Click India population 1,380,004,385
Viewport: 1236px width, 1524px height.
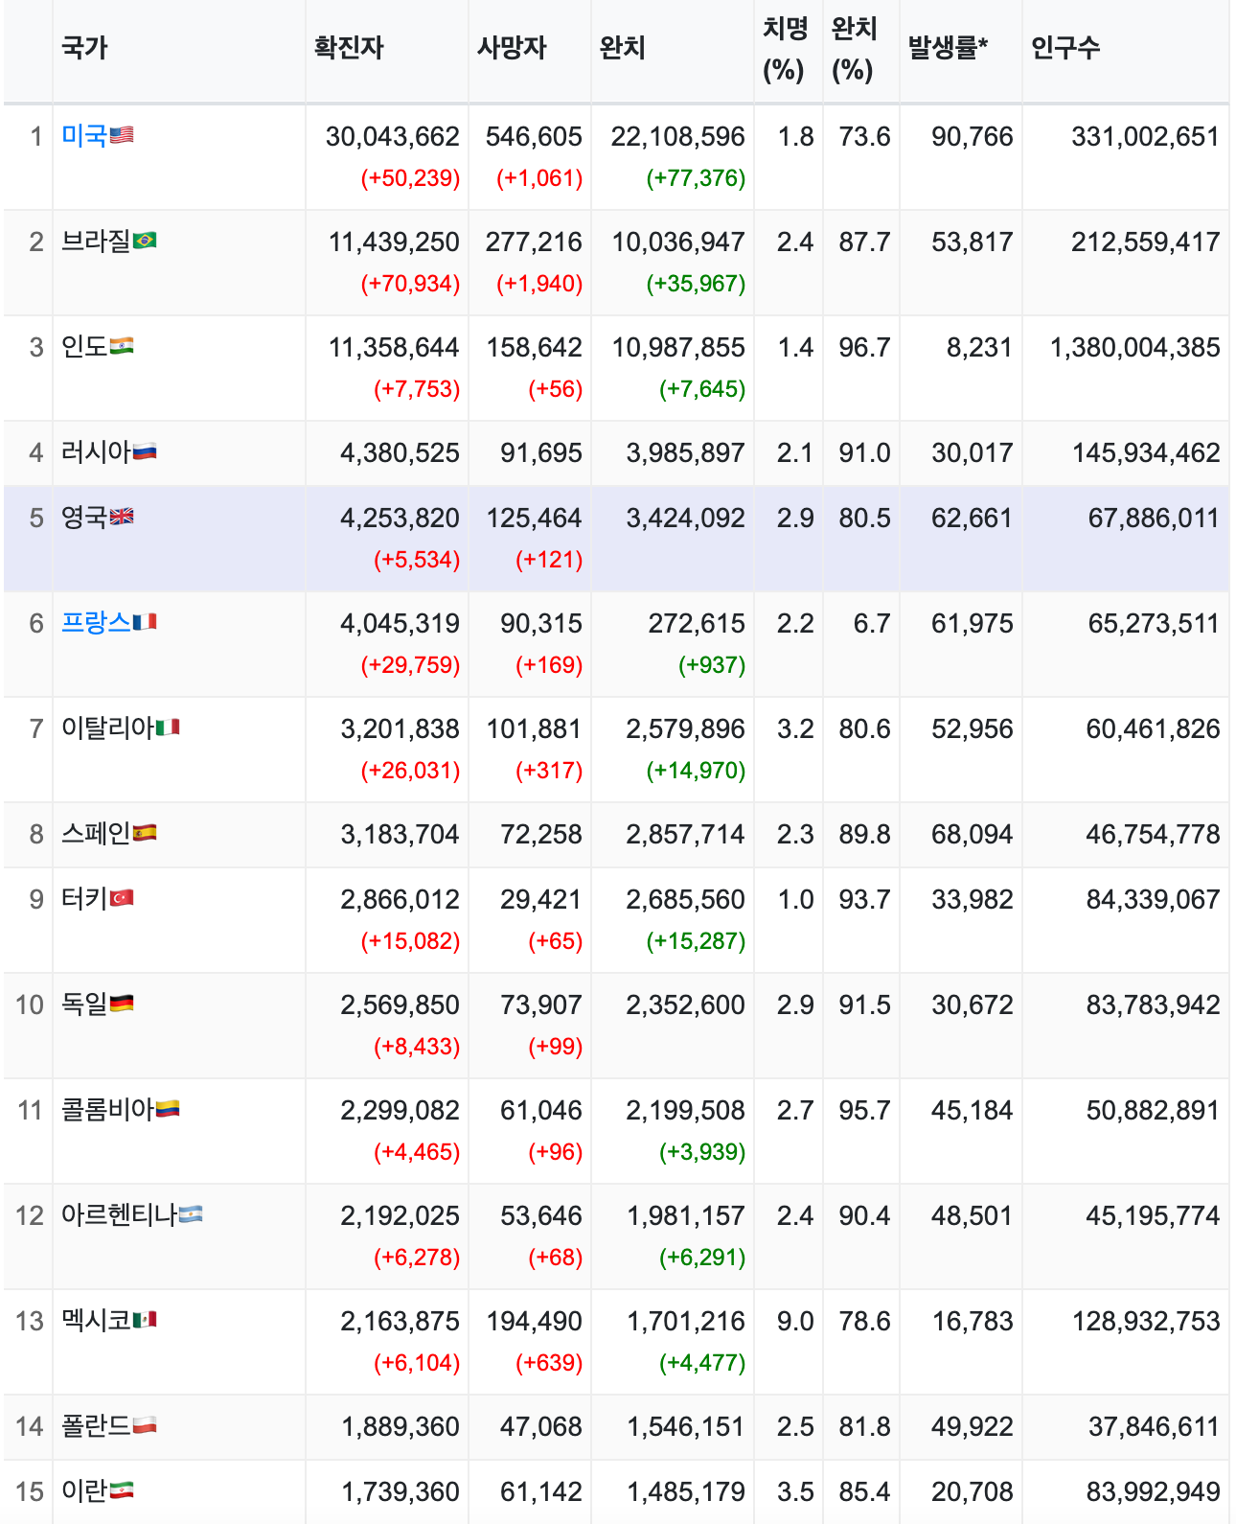(1135, 347)
